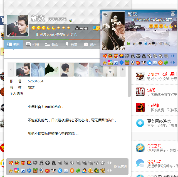This screenshot has height=177, width=178.
Task: Click the mail envelope icon on hover card
Action: point(155,63)
